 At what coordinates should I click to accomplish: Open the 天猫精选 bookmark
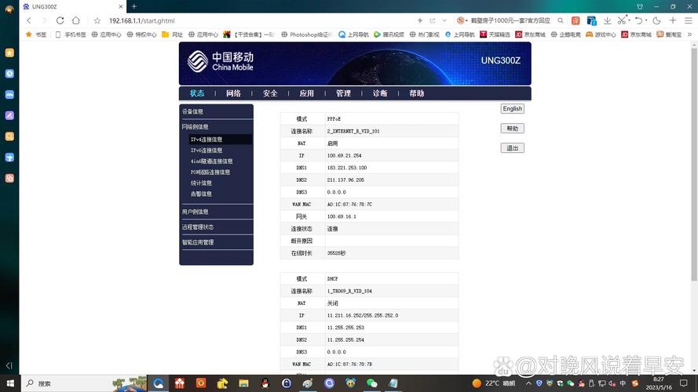[x=495, y=34]
